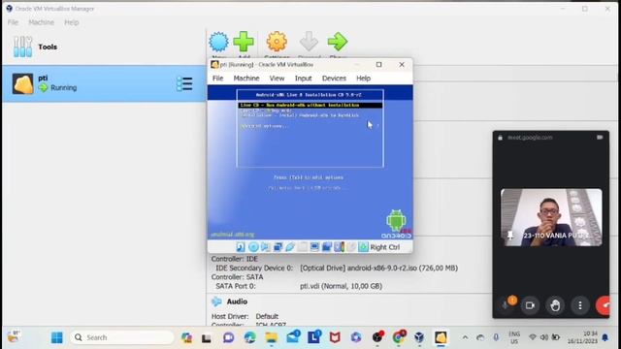Click the USB pen-shaped status icon
This screenshot has height=349, width=621.
point(290,247)
